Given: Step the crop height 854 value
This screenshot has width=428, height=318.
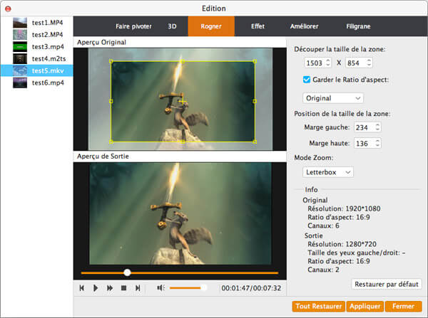Looking at the screenshot, I should click(x=369, y=63).
